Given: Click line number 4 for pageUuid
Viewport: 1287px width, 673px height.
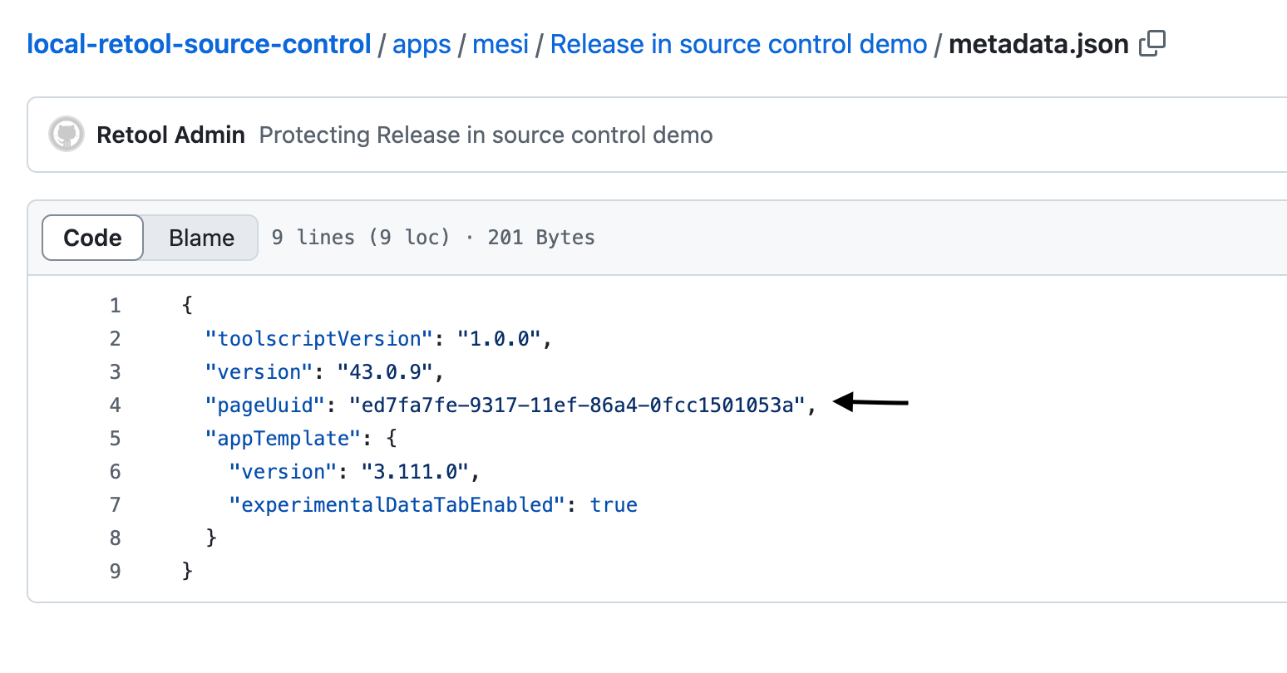Looking at the screenshot, I should pos(115,405).
